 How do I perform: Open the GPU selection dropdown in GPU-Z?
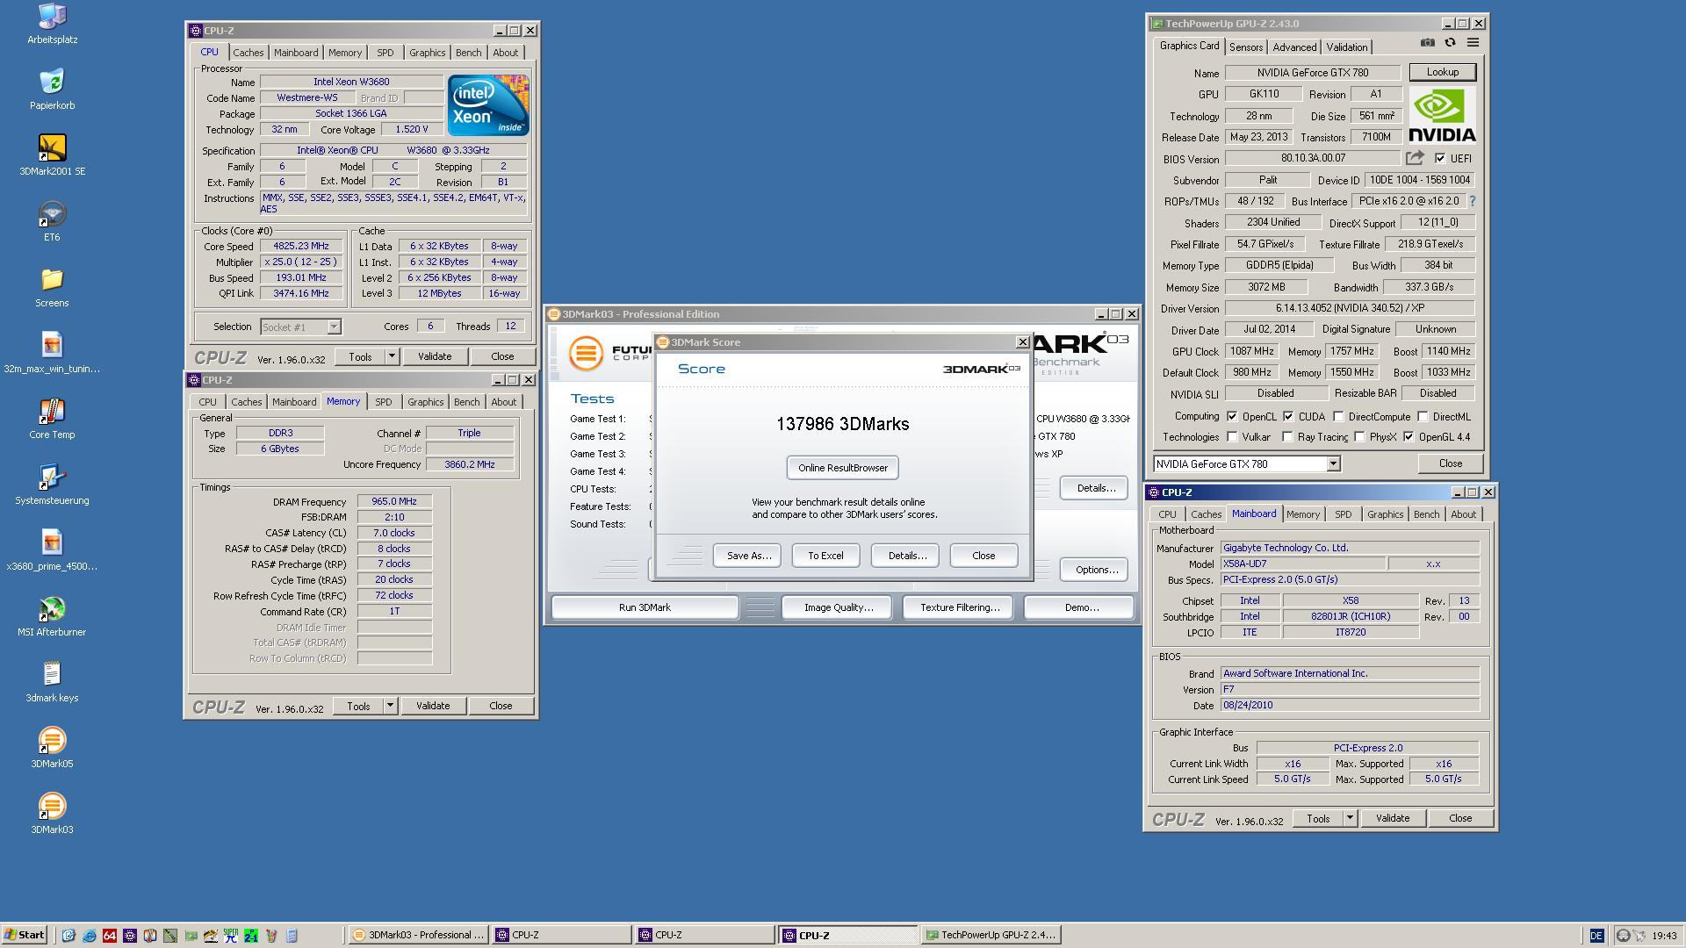(x=1333, y=463)
